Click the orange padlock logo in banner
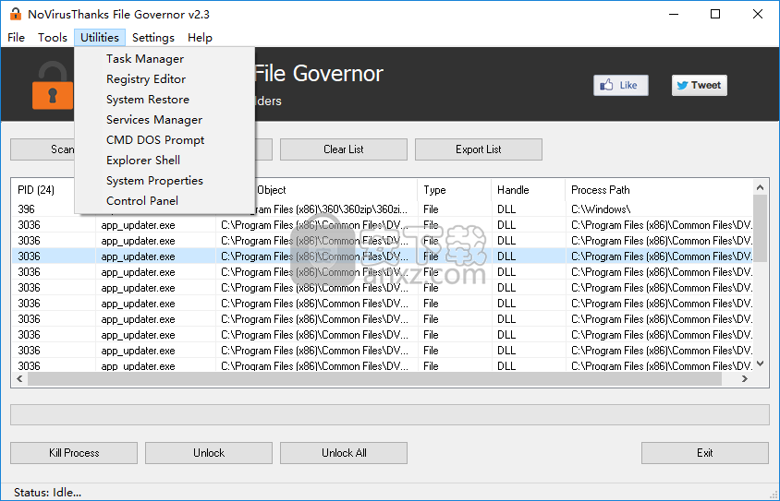This screenshot has height=501, width=780. [x=53, y=86]
